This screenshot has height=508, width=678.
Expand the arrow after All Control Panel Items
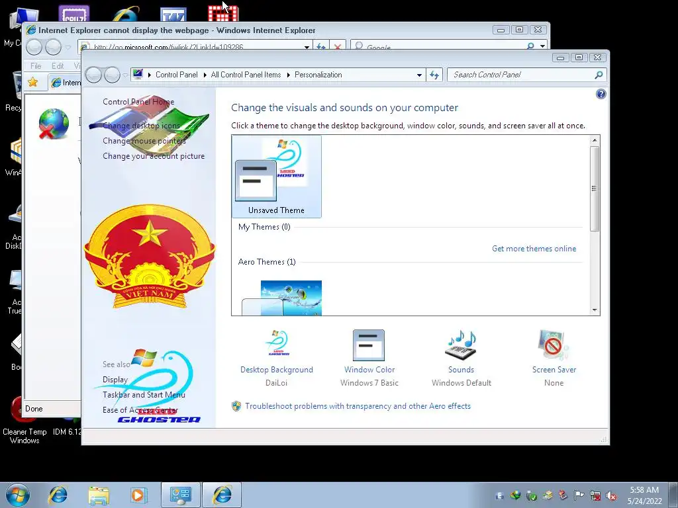[288, 75]
